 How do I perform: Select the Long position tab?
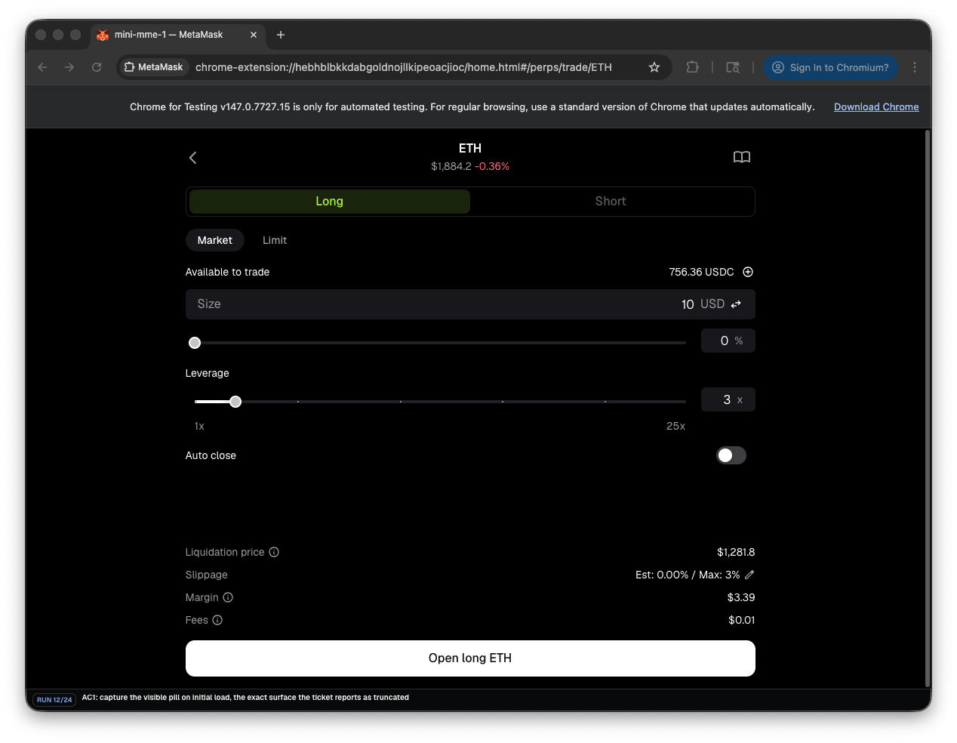[x=330, y=202]
